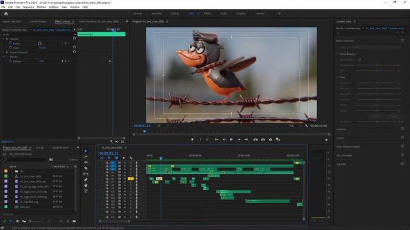Collapse Tone section in Lumetri
Image resolution: width=410 pixels, height=230 pixels.
pos(338,77)
